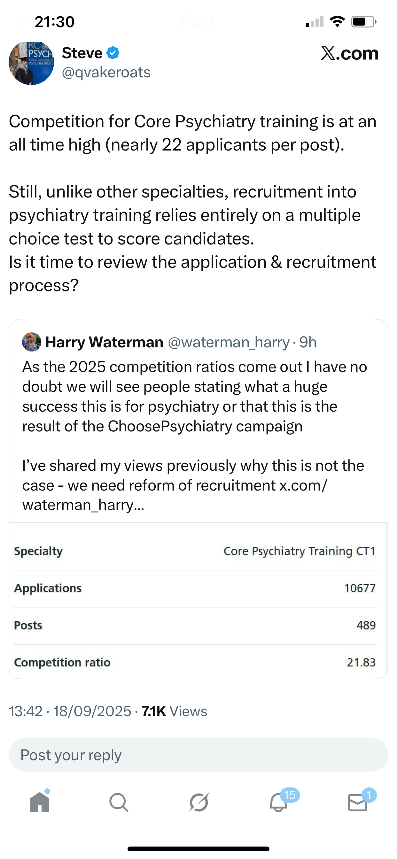
Task: Open the @qvakeroats handle
Action: [x=106, y=72]
